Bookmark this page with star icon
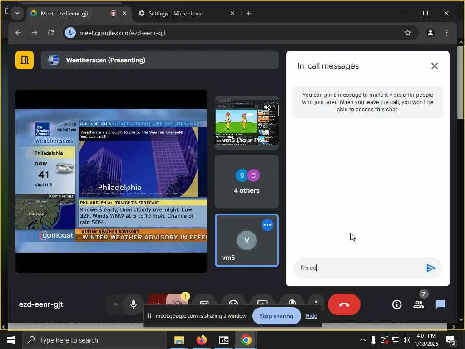This screenshot has height=349, width=465. (408, 33)
